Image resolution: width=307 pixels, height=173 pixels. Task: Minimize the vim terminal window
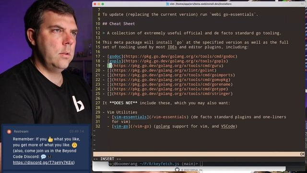(99, 4)
